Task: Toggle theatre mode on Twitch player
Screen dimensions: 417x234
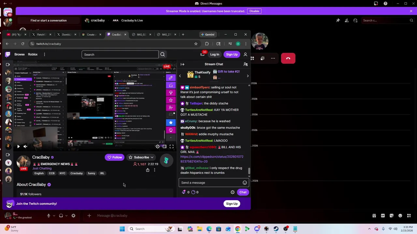Action: click(165, 147)
